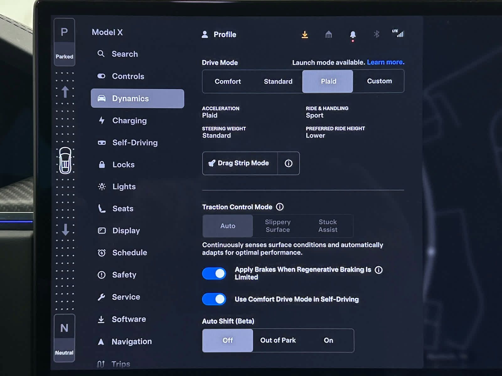The width and height of the screenshot is (502, 376).
Task: Check the LTE signal strength icon
Action: 398,33
